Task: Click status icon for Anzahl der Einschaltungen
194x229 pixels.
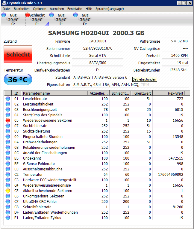Action: (8, 153)
